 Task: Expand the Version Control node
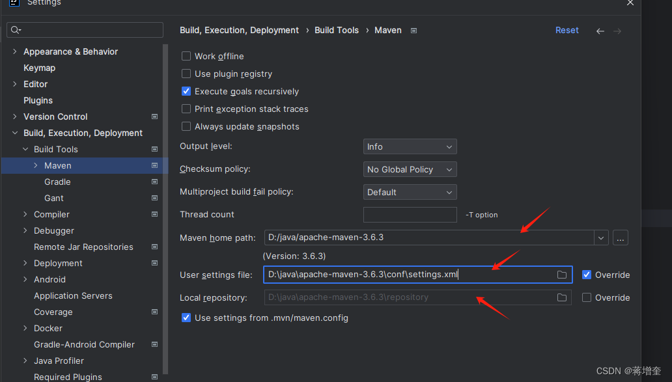[x=14, y=116]
